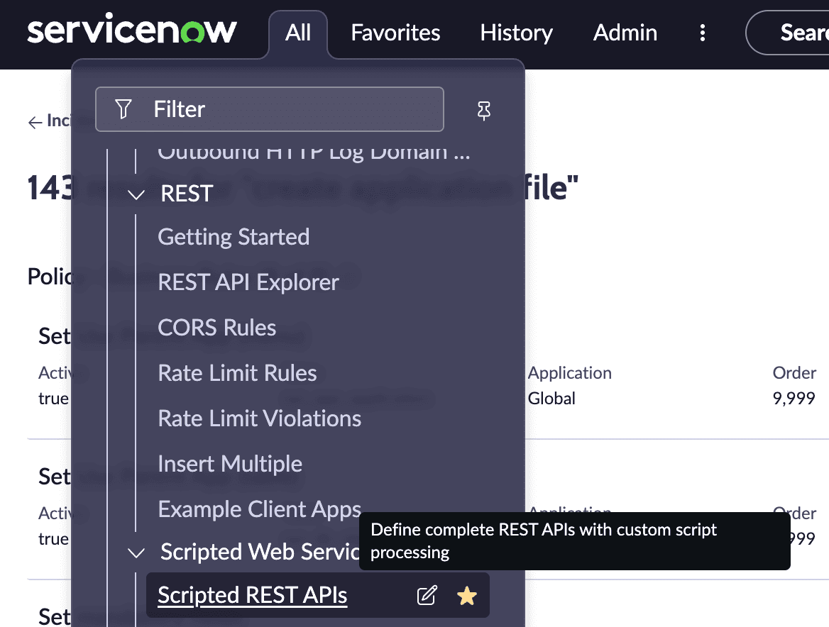Open Rate Limit Rules
The width and height of the screenshot is (829, 627).
(237, 372)
